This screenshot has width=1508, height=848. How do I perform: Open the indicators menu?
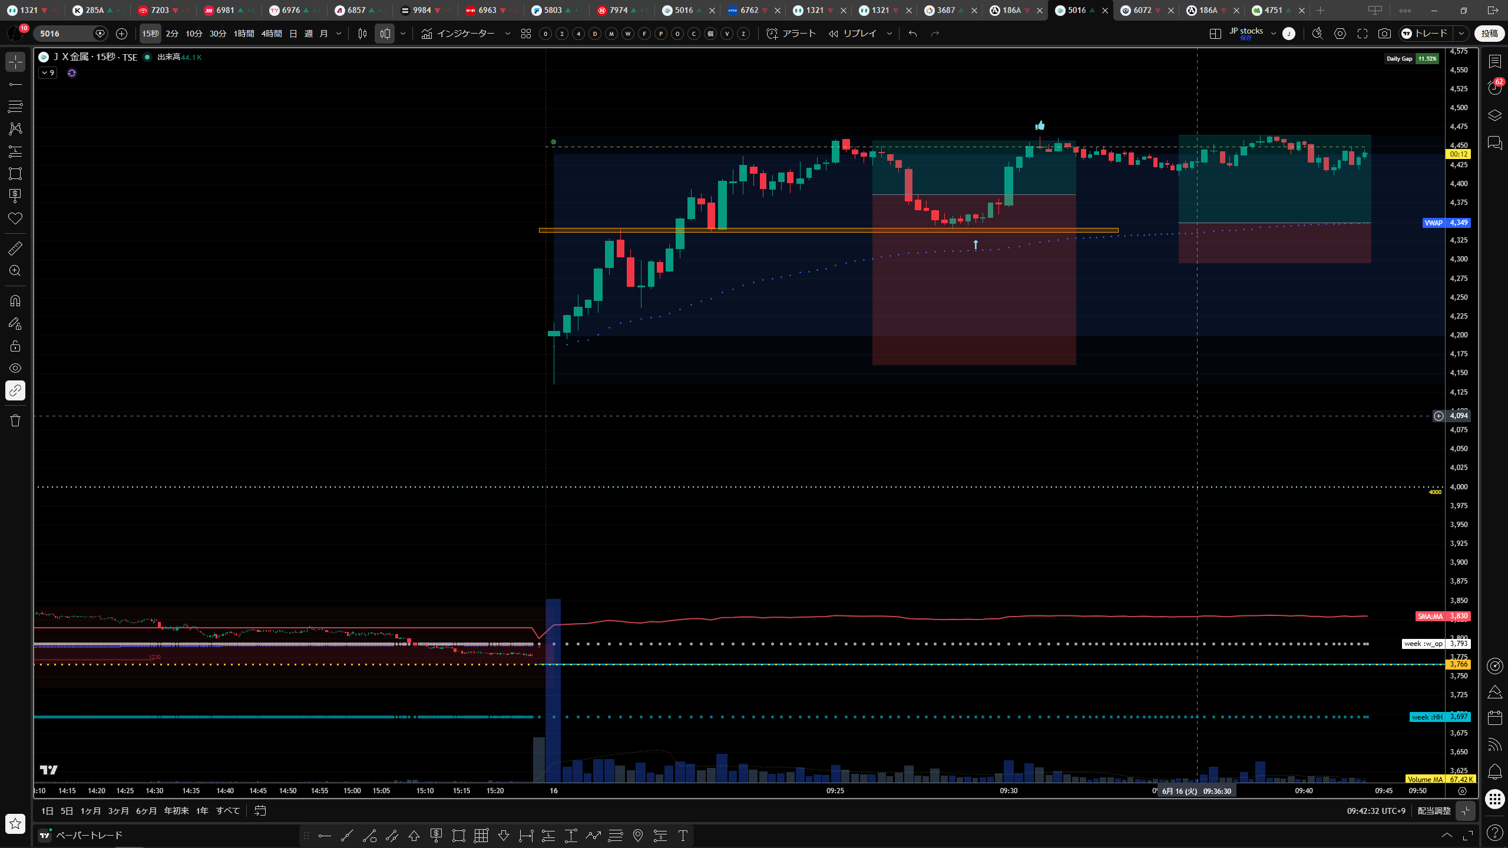pos(458,34)
